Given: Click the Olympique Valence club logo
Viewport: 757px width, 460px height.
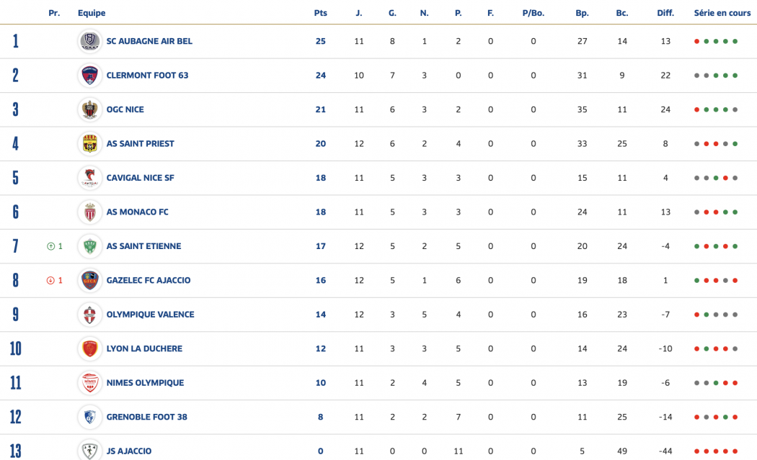Looking at the screenshot, I should pos(90,315).
